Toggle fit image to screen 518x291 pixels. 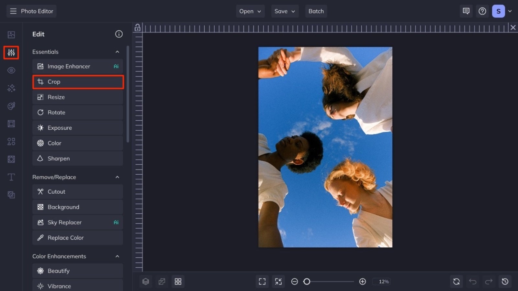point(278,281)
